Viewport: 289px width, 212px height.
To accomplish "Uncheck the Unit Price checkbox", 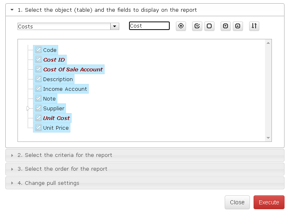I will pyautogui.click(x=38, y=127).
